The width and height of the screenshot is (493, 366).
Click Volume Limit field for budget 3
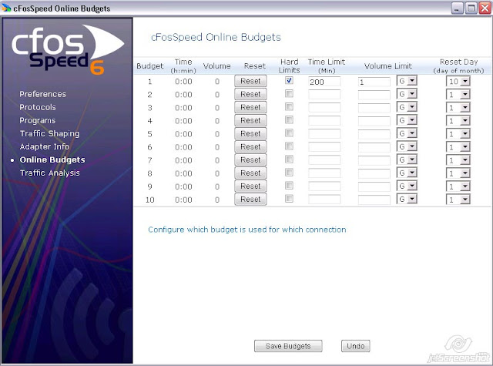pyautogui.click(x=374, y=108)
